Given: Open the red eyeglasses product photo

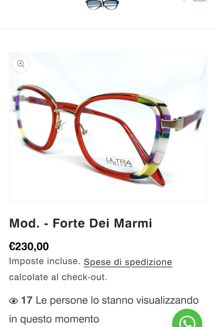Looking at the screenshot, I should tap(108, 127).
